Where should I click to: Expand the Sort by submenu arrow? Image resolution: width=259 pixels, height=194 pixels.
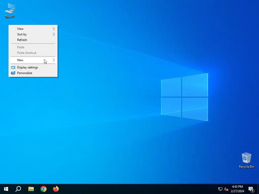[54, 34]
